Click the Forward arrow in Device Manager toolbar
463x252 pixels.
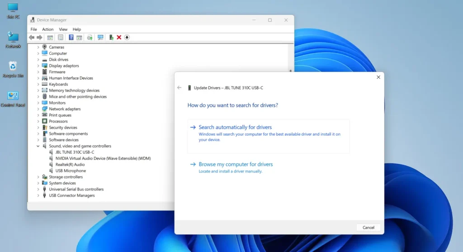point(39,37)
